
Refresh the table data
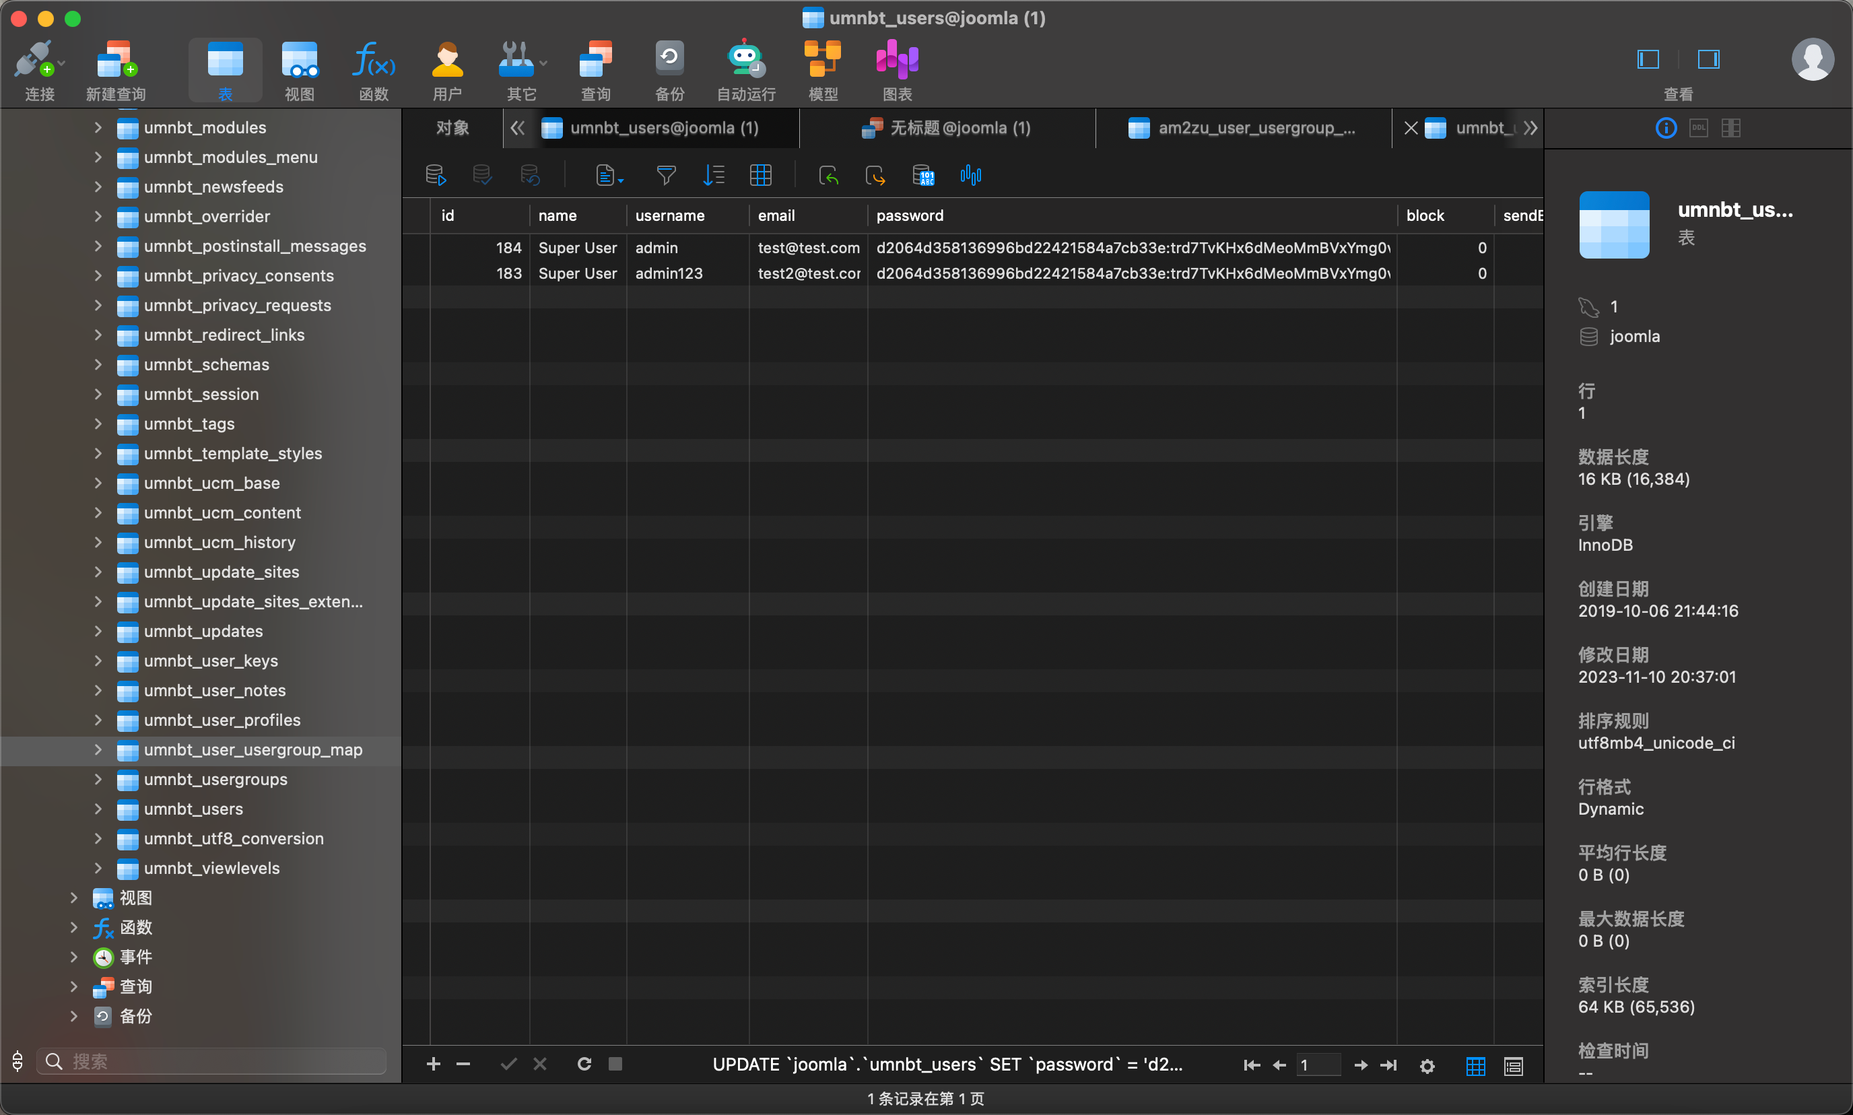tap(584, 1064)
